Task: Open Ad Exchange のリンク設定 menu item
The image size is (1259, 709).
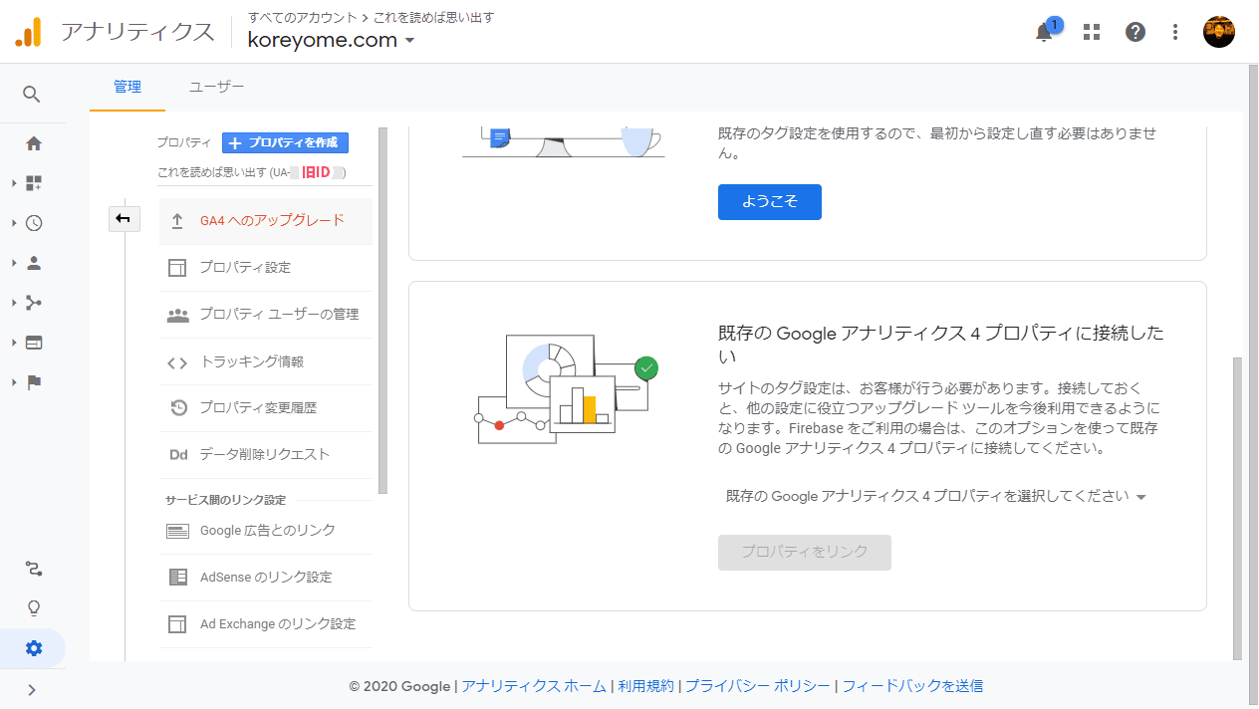Action: click(x=266, y=624)
